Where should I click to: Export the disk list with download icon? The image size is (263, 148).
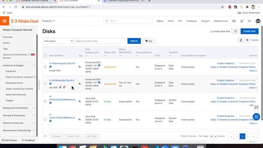[241, 40]
